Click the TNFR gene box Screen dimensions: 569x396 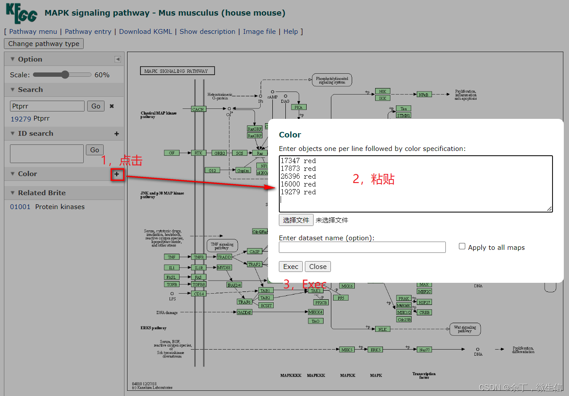199,257
